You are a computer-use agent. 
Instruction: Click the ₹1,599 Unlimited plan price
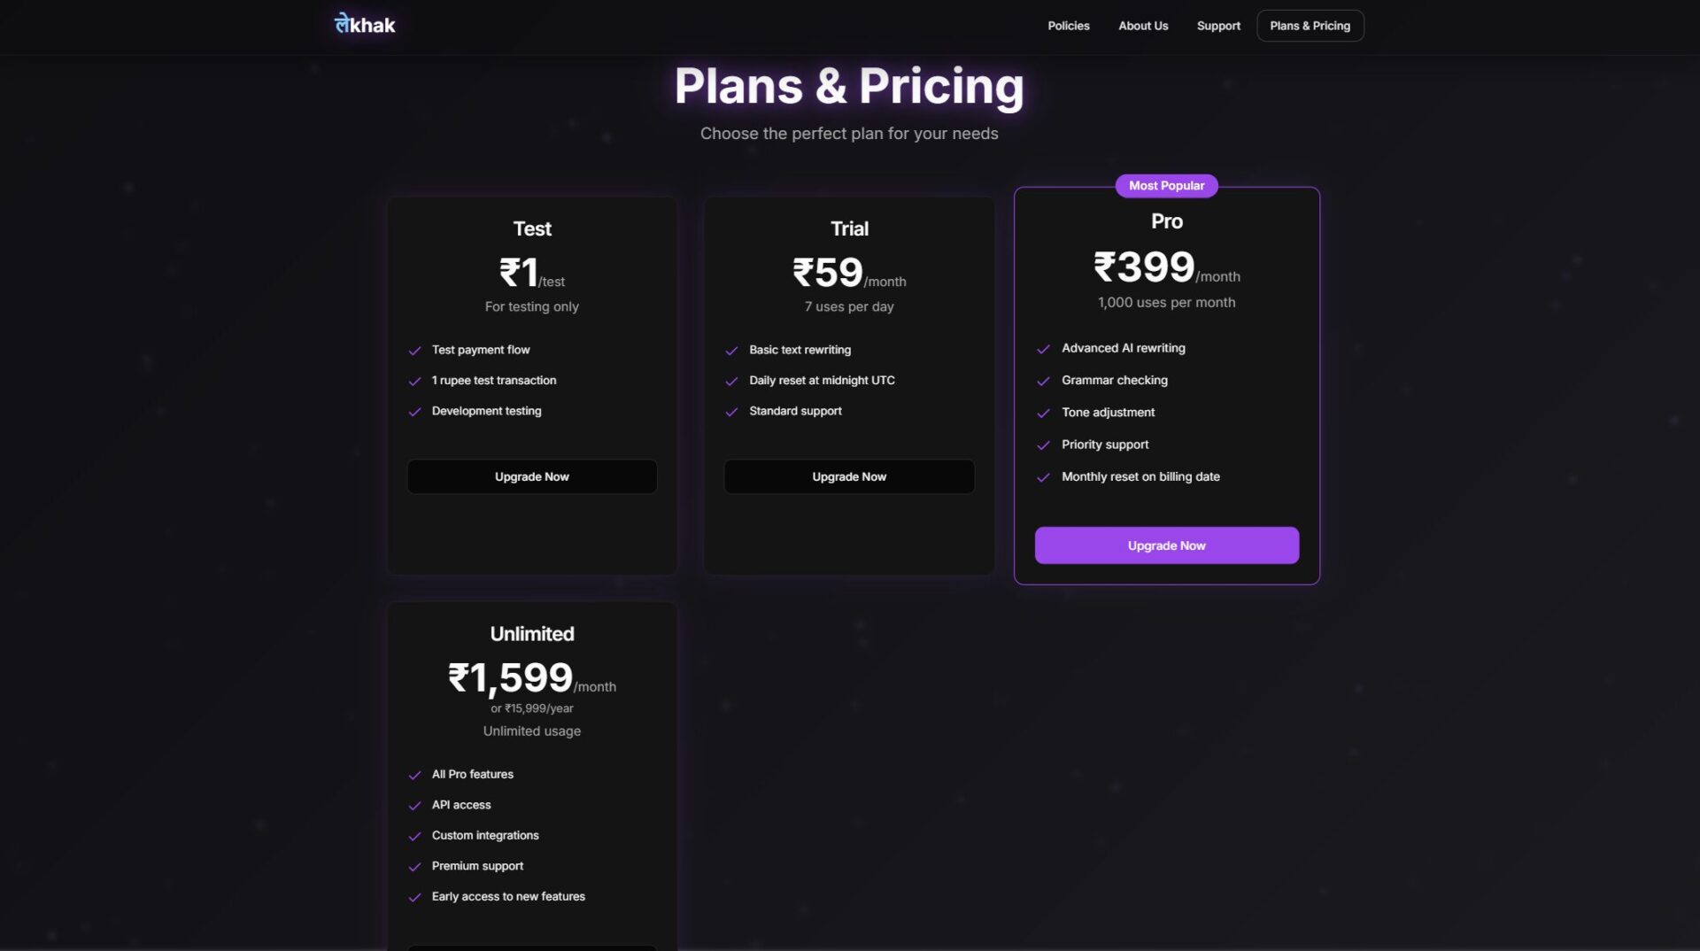click(x=511, y=678)
